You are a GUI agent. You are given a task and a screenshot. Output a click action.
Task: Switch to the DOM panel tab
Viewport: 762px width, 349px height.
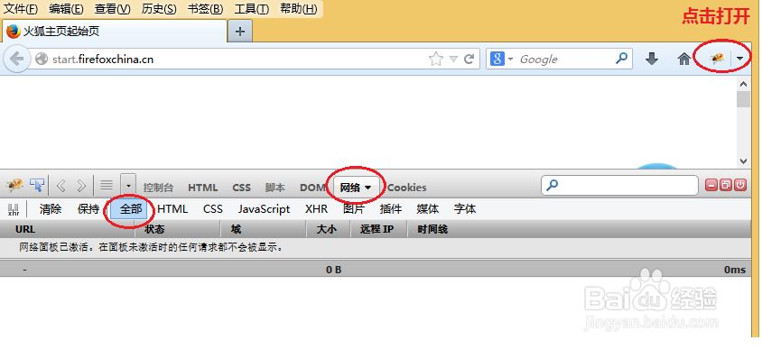pos(312,188)
